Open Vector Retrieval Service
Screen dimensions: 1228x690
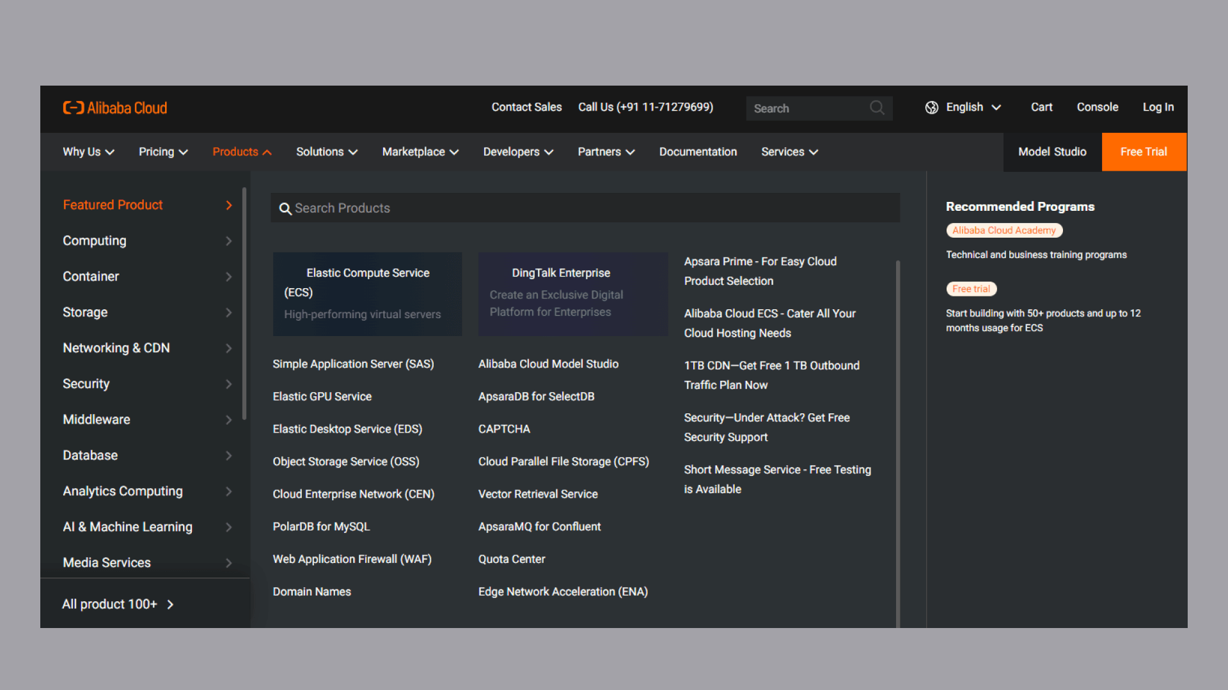pyautogui.click(x=538, y=494)
